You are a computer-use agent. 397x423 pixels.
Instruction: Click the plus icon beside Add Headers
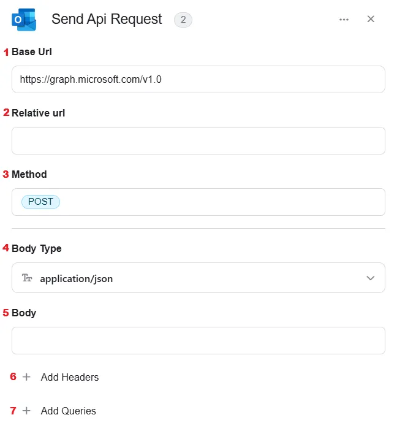(x=26, y=377)
